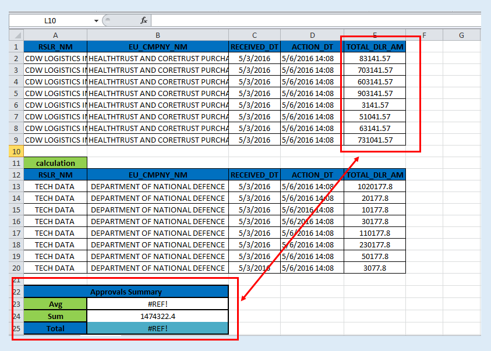Select column G header

tap(461, 36)
